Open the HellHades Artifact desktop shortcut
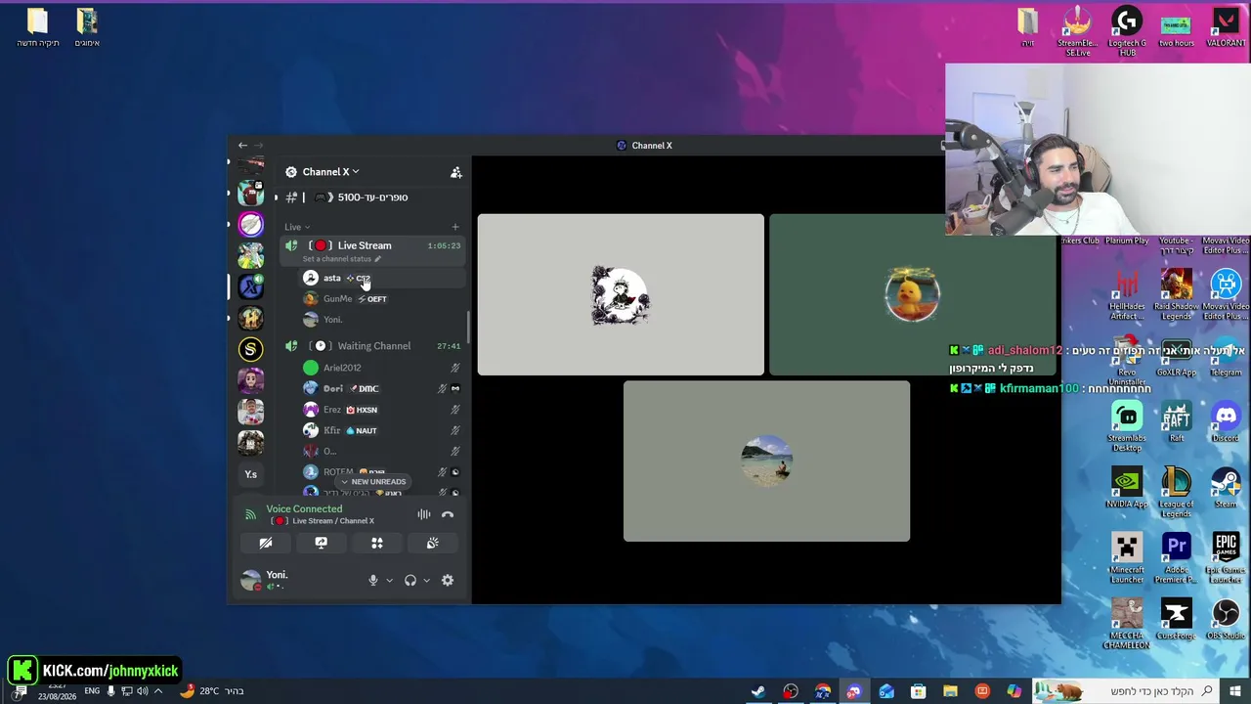1251x704 pixels. [x=1127, y=294]
